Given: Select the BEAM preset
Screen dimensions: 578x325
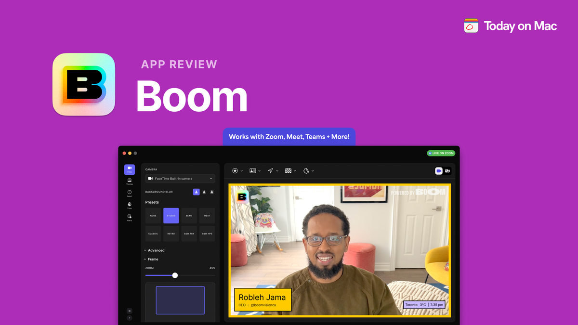Looking at the screenshot, I should click(189, 216).
